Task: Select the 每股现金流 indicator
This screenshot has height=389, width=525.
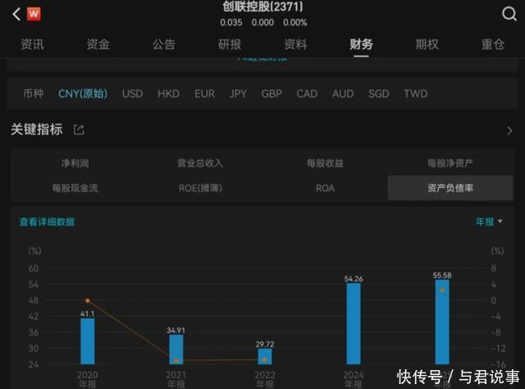Action: (x=75, y=188)
